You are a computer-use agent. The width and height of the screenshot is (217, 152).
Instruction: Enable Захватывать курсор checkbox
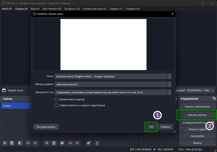(x=56, y=99)
